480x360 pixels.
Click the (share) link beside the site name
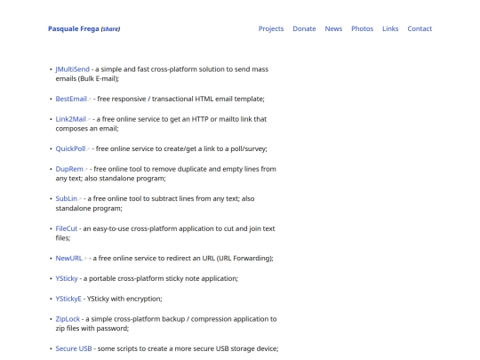(110, 29)
